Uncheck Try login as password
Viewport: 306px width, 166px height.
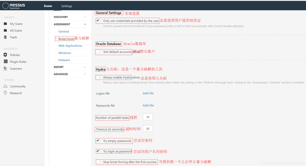pyautogui.click(x=98, y=151)
